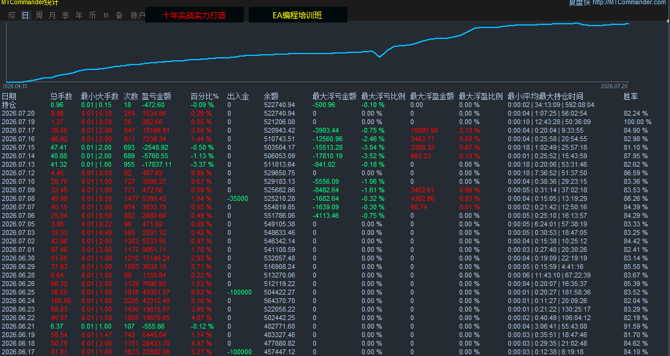Select the 年 yearly tab

79,15
